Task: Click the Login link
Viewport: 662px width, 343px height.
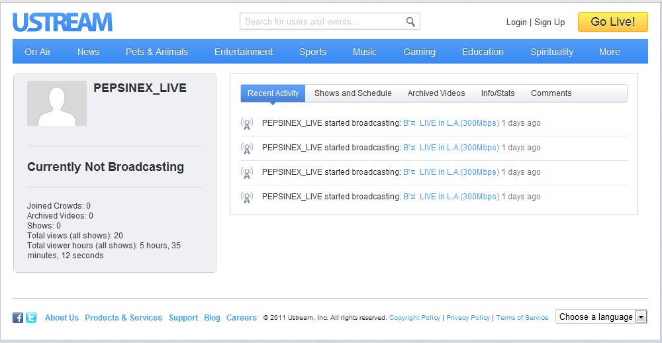Action: 516,23
